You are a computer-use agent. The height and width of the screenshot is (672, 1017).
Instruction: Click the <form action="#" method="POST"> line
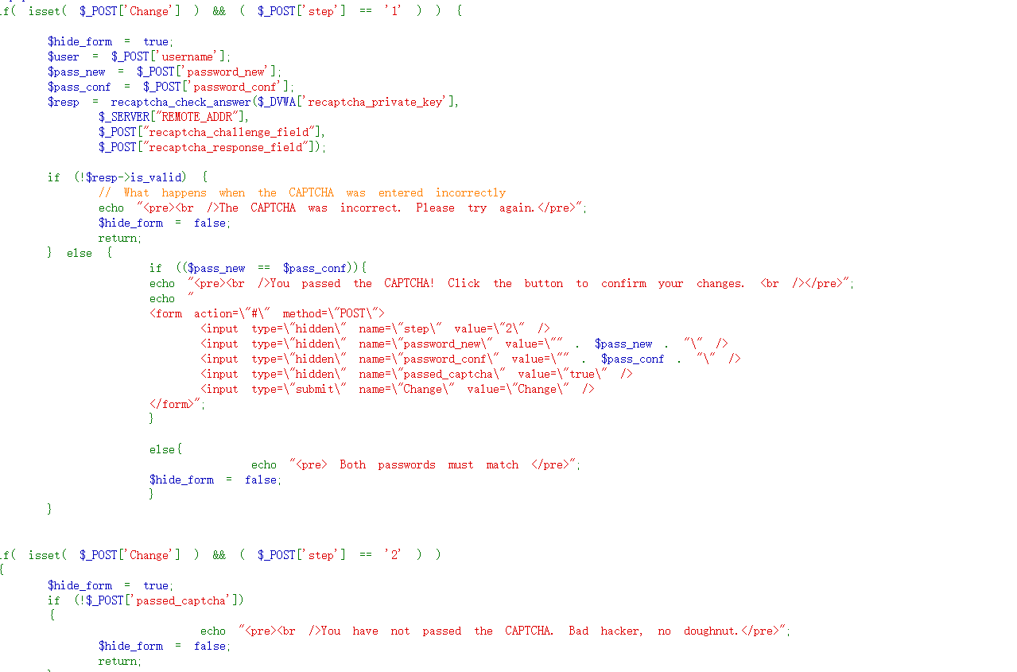click(x=267, y=313)
